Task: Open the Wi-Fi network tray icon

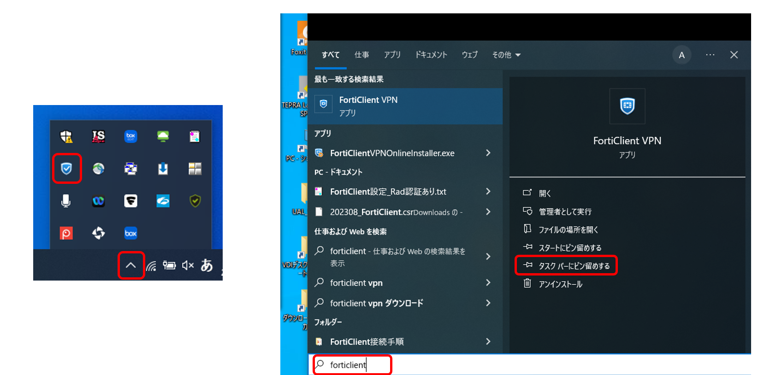Action: pyautogui.click(x=151, y=266)
